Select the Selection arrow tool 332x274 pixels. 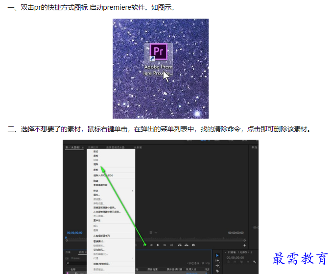[x=217, y=255]
